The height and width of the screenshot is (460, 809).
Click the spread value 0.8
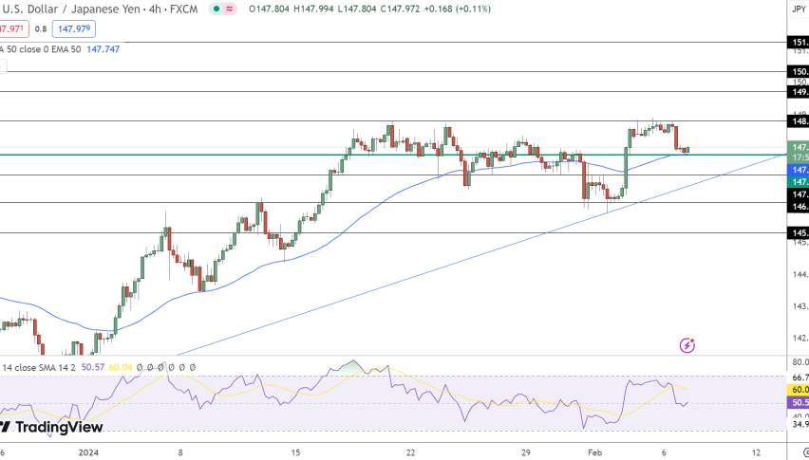[41, 28]
